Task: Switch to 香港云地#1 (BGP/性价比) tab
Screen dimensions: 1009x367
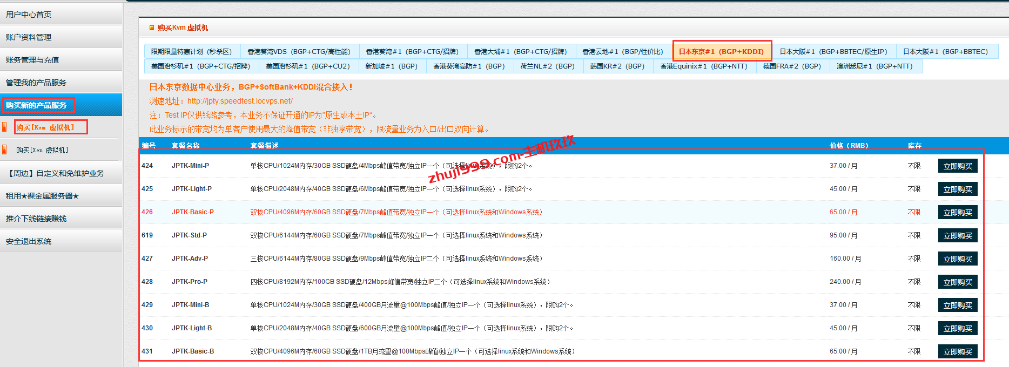Action: click(x=623, y=51)
